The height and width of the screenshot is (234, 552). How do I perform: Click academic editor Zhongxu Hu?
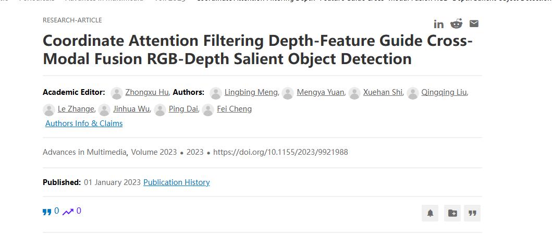pyautogui.click(x=146, y=92)
